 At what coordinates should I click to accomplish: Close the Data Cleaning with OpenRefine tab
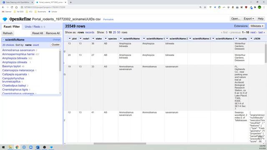coord(32,2)
